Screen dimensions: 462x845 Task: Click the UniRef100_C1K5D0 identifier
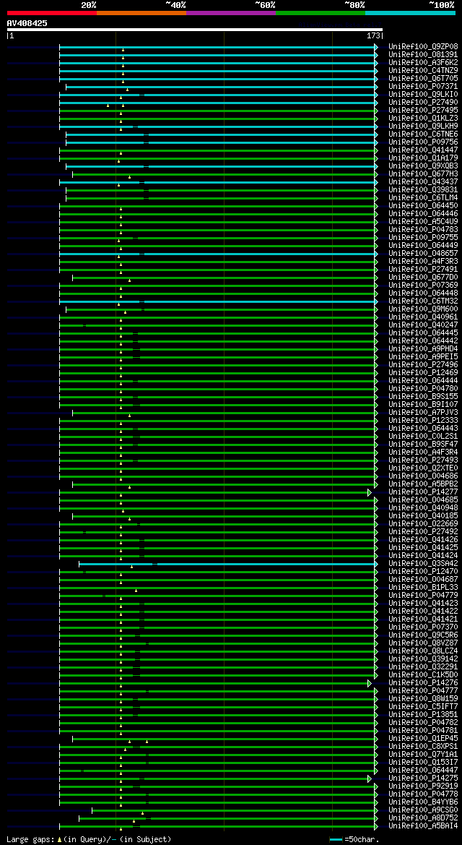coord(423,674)
